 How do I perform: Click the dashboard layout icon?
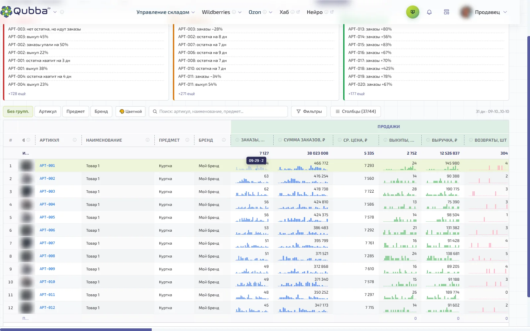[x=446, y=12]
